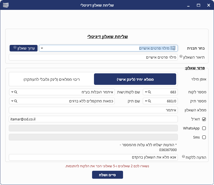Click the email address input field
This screenshot has width=214, height=185.
coord(93,119)
